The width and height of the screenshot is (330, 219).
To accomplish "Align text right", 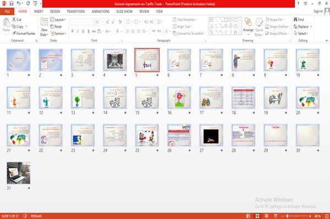I will click(x=138, y=31).
